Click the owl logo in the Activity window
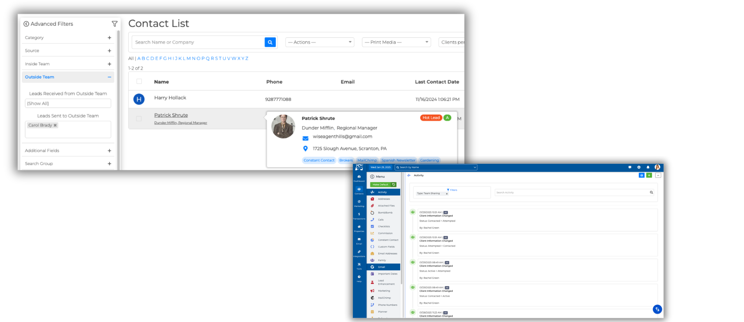744x322 pixels. pyautogui.click(x=359, y=167)
